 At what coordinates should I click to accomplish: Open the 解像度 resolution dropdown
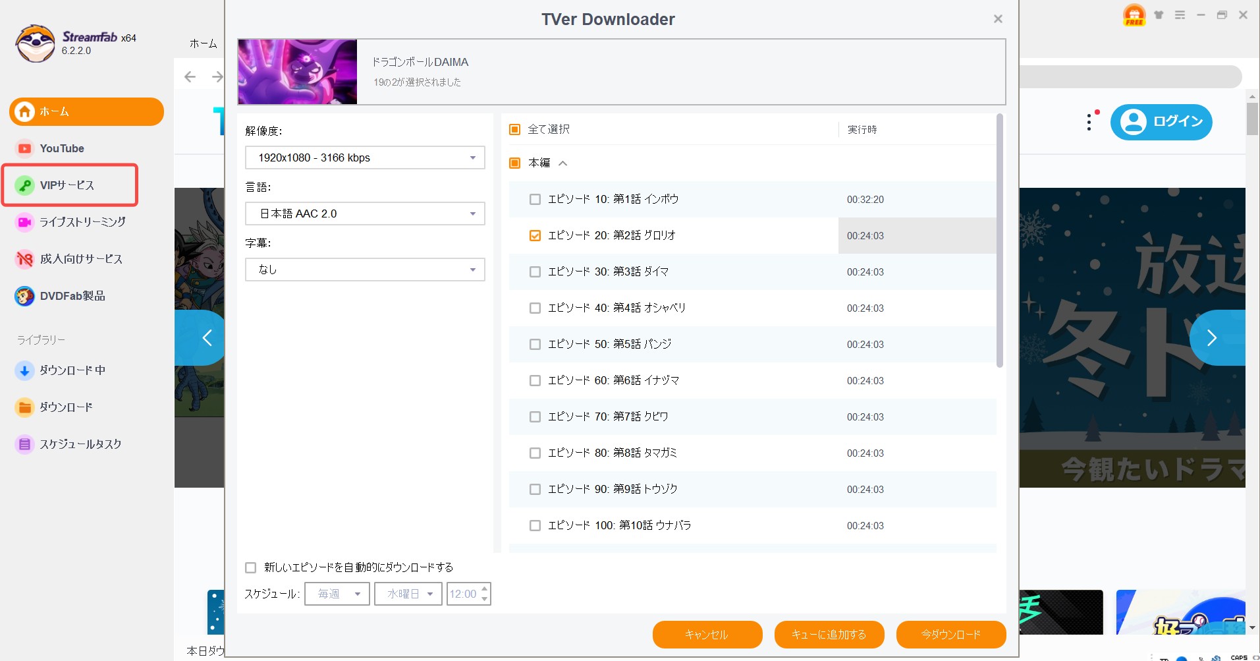[365, 158]
